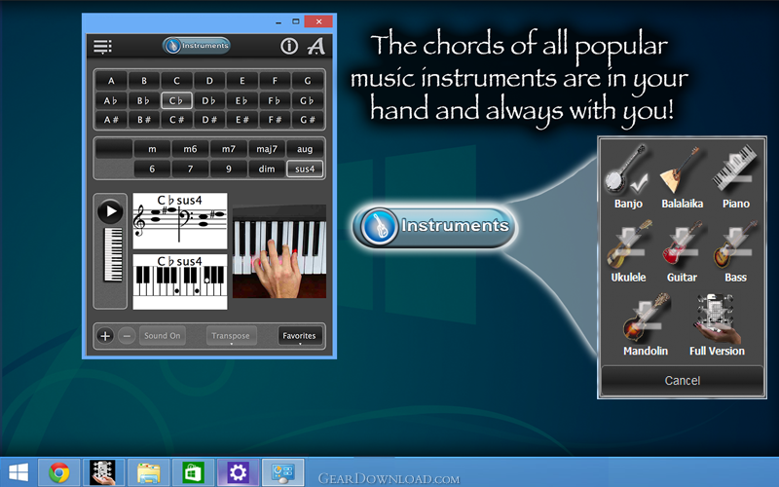Click the stylized A font icon
The image size is (779, 487).
(x=315, y=46)
